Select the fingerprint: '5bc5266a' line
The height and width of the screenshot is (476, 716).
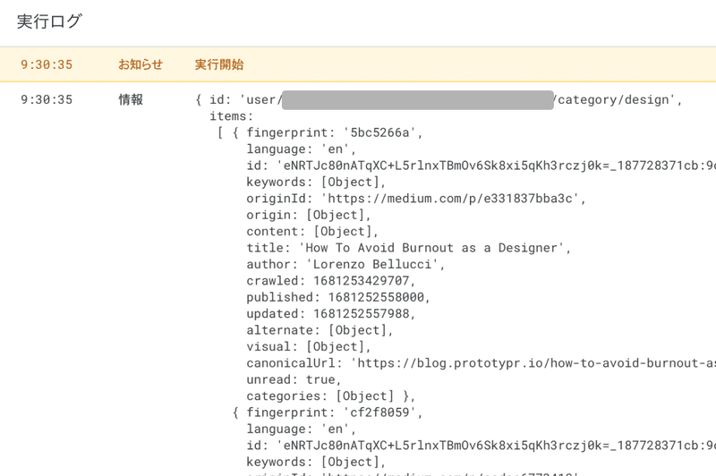click(335, 132)
